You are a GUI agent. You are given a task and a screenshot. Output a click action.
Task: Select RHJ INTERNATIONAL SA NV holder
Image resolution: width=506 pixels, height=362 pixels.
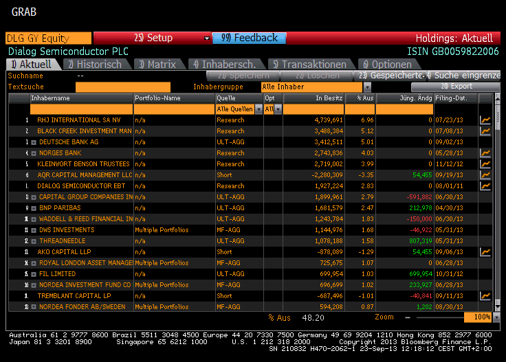pos(79,120)
